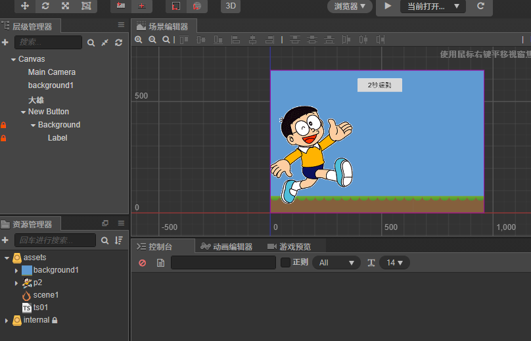Pop out the assets panel

(x=105, y=223)
